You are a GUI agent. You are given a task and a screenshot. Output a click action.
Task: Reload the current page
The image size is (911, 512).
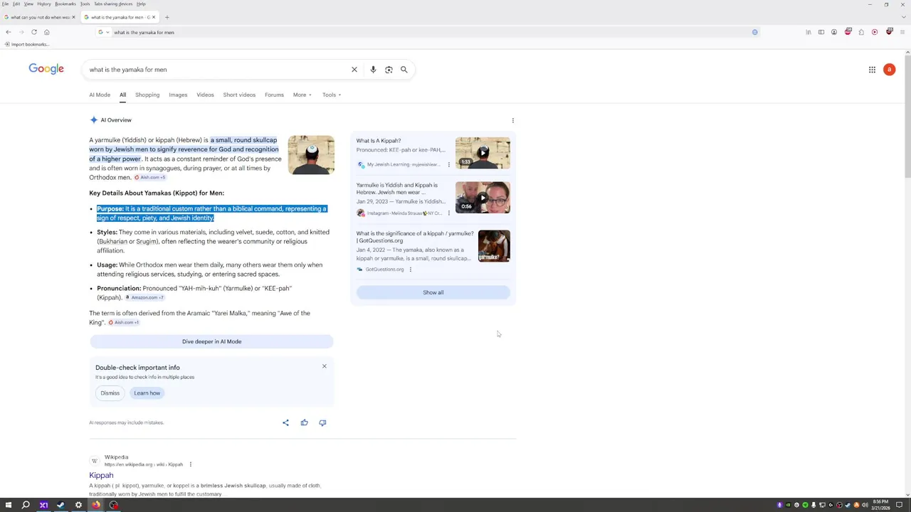33,32
